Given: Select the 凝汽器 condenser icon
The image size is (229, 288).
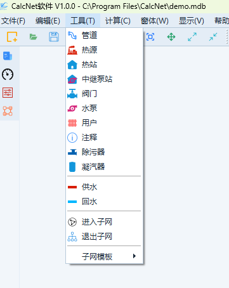Looking at the screenshot, I should 72,167.
